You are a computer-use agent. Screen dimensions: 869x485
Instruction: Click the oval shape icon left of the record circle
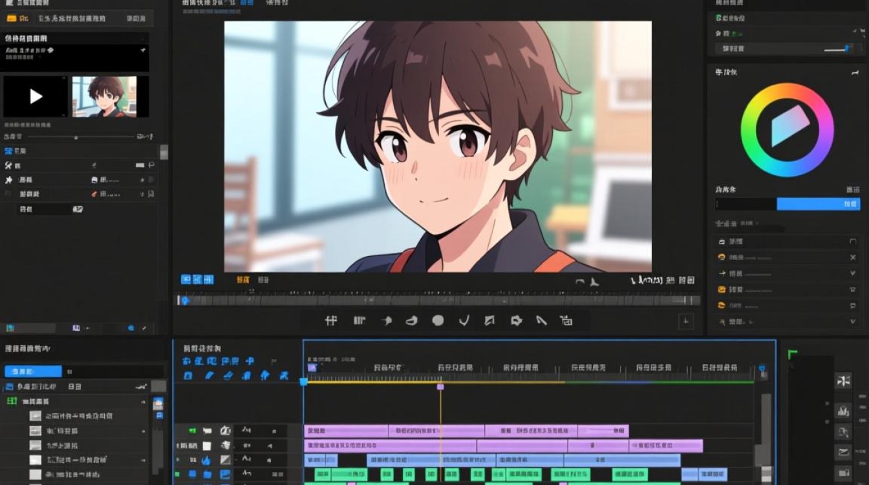point(411,320)
